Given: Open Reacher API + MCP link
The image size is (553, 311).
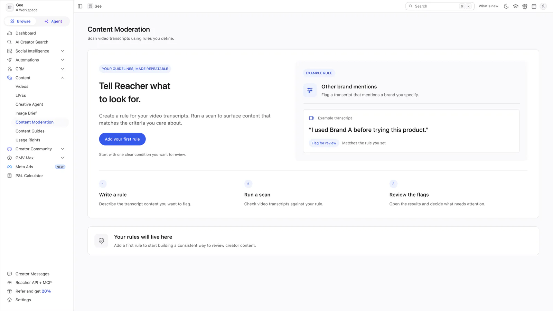Looking at the screenshot, I should [34, 283].
